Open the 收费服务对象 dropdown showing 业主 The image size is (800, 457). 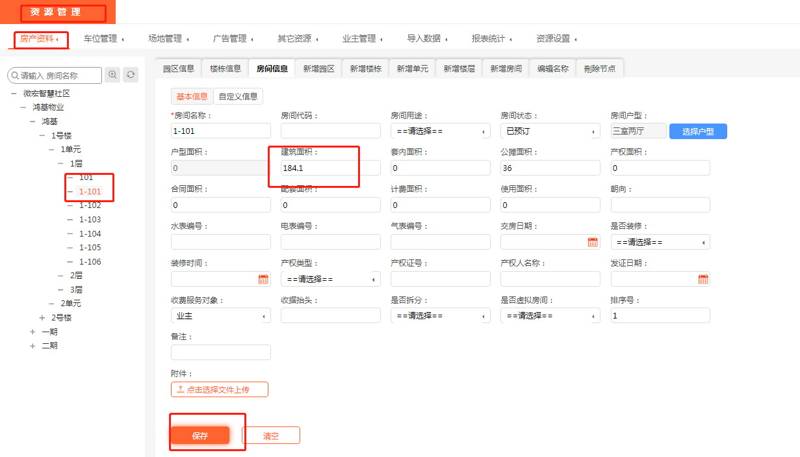tap(220, 316)
